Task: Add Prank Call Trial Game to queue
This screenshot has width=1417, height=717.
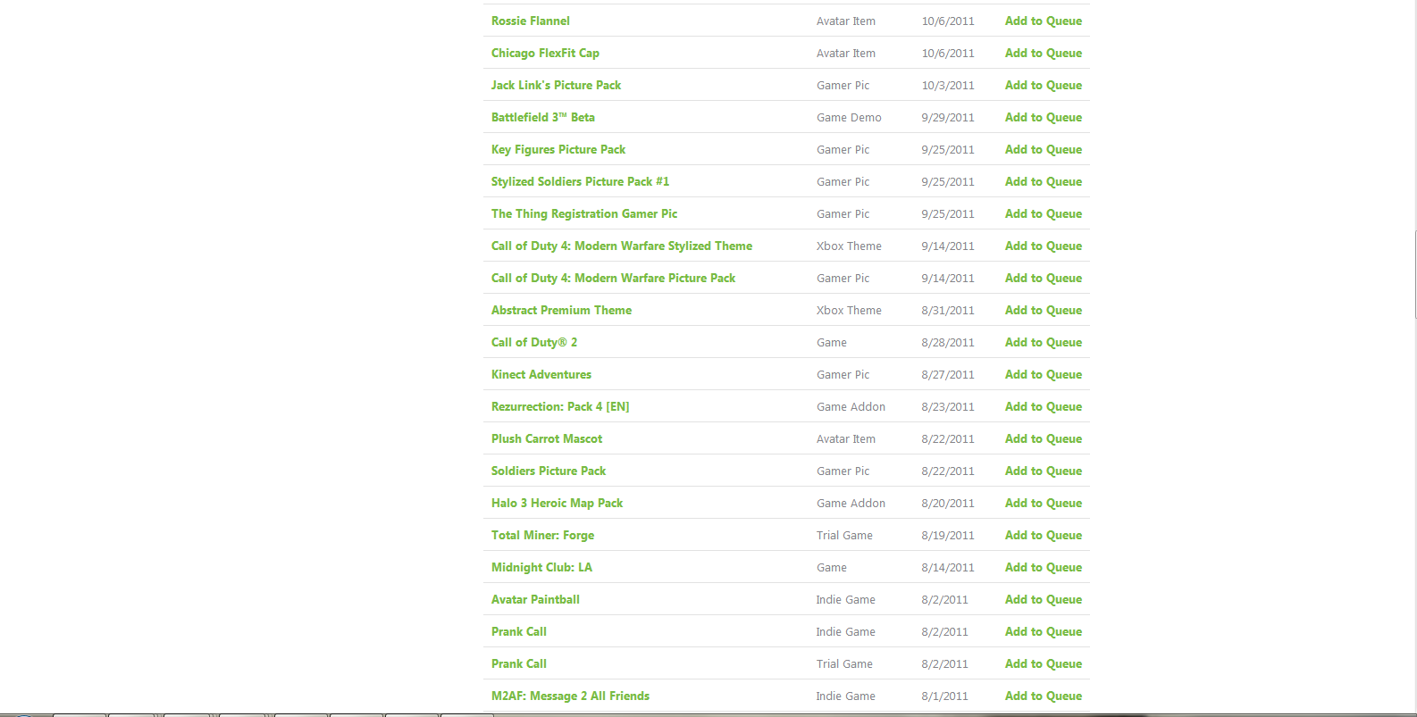Action: [x=1044, y=663]
